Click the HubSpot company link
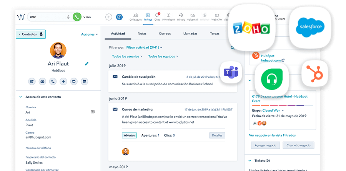This screenshot has width=346, height=171. (268, 56)
